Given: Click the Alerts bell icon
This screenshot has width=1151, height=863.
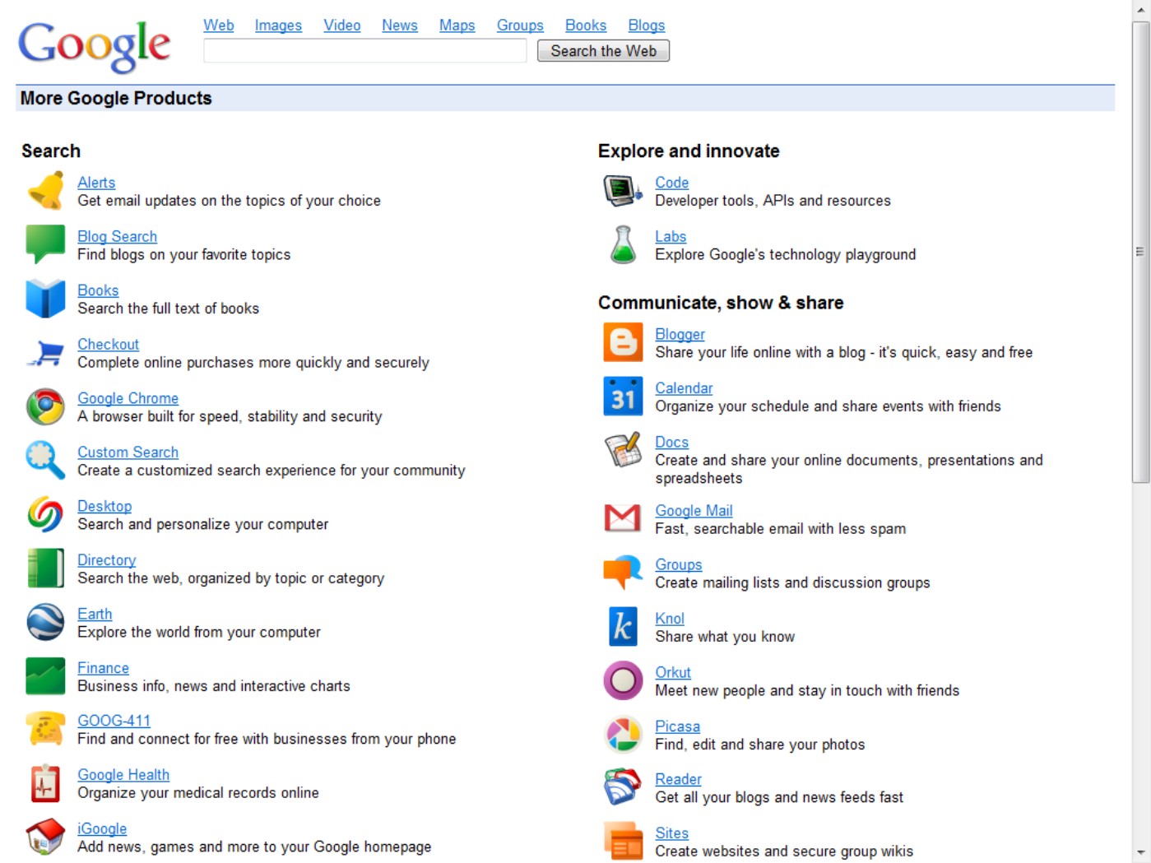Looking at the screenshot, I should tap(45, 191).
